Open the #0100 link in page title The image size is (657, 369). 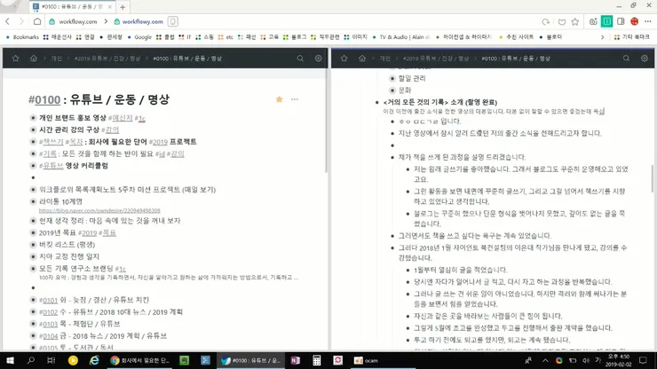(48, 99)
